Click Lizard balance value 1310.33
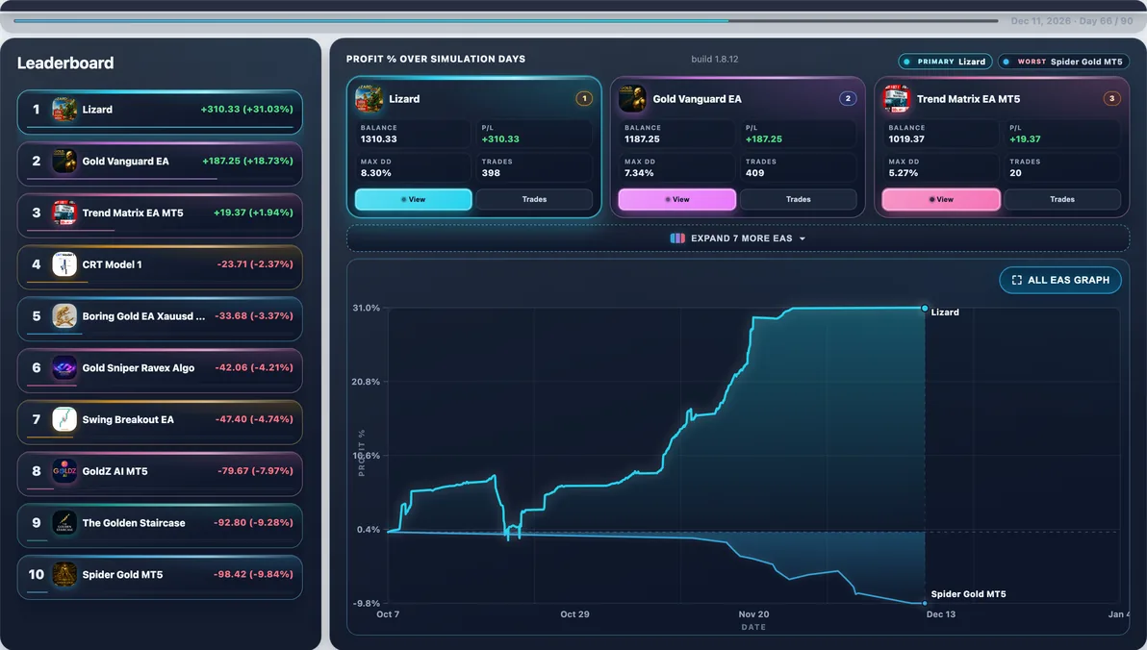This screenshot has width=1147, height=650. (x=379, y=138)
